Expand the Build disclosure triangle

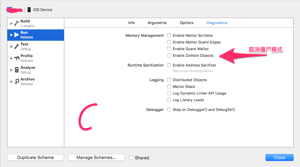click(x=12, y=23)
